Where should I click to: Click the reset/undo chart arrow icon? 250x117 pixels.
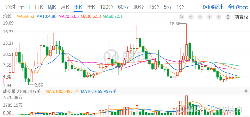(x=182, y=17)
